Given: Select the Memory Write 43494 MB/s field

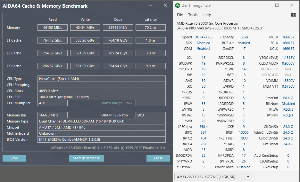Looking at the screenshot, I should pos(85,28).
